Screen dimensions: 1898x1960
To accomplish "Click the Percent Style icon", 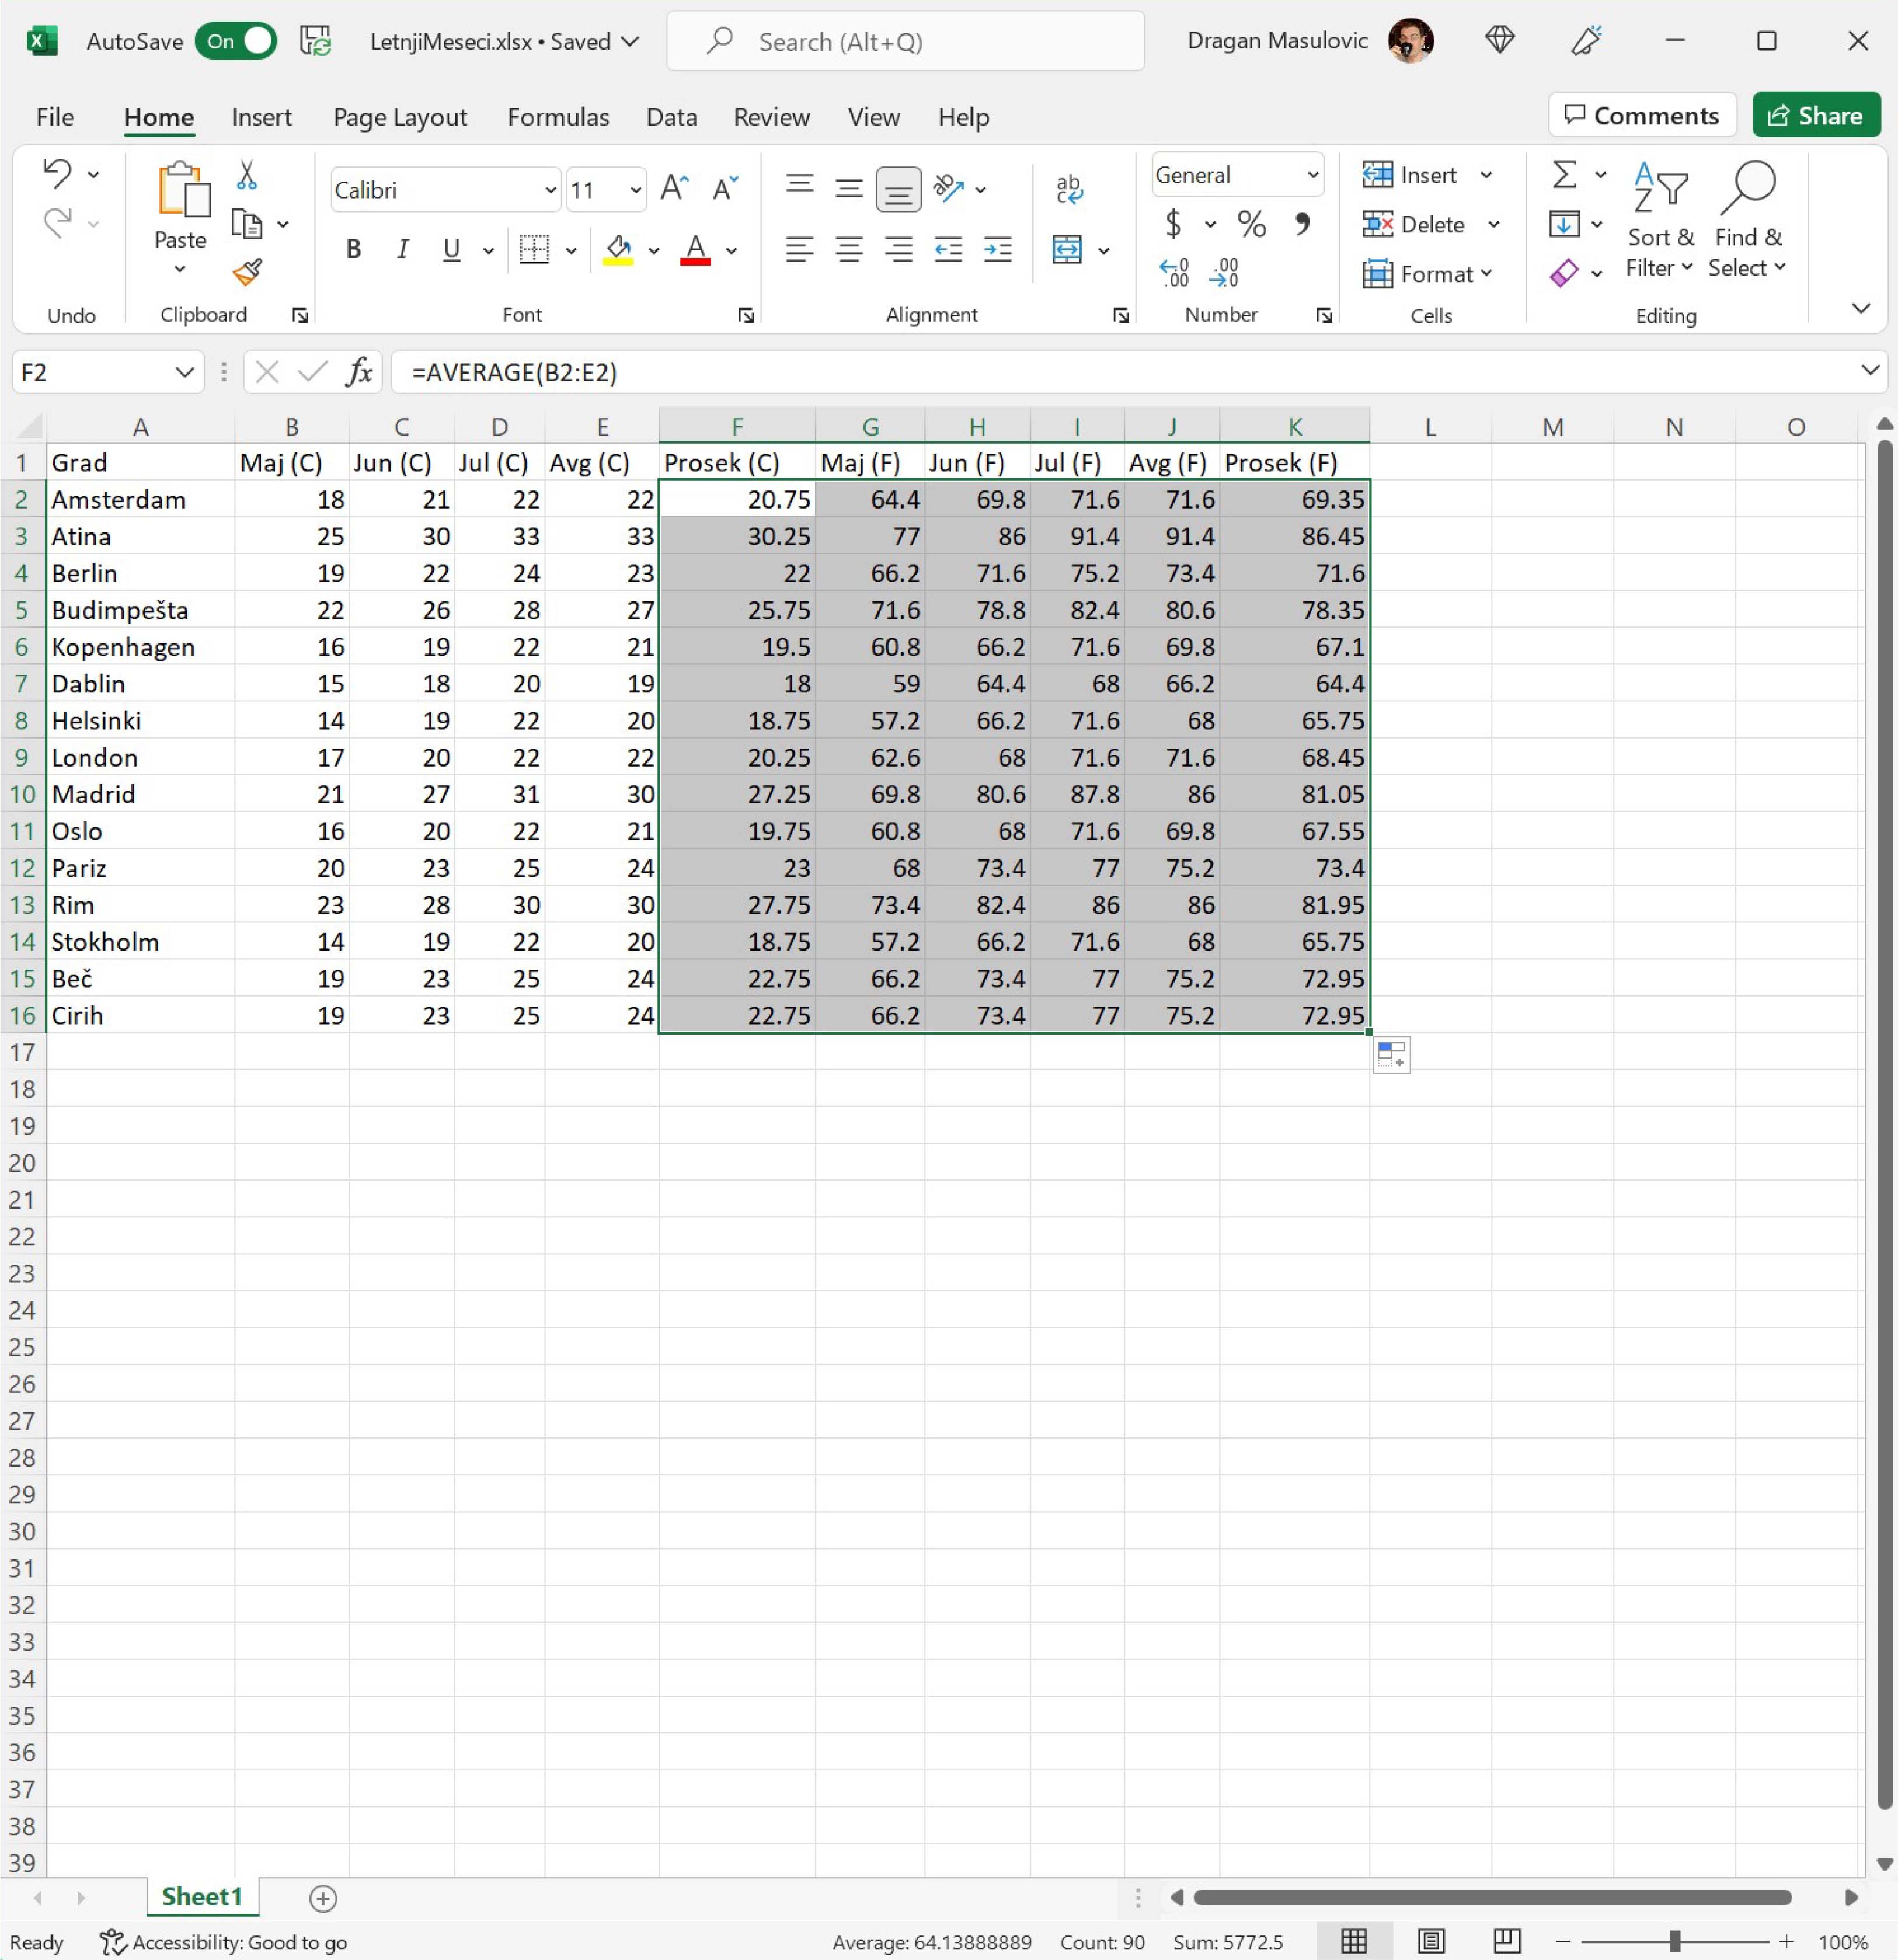I will click(1251, 224).
